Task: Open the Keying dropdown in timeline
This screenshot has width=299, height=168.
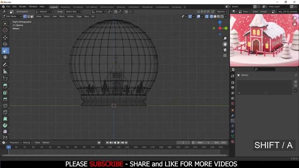Action: (28, 143)
